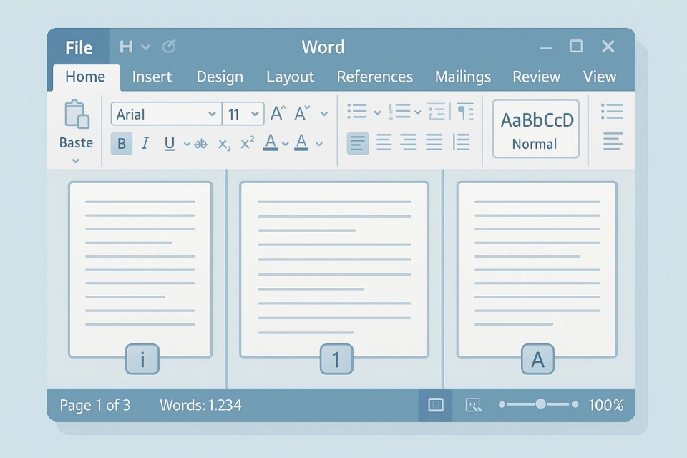Screen dimensions: 687x458
Task: Open the Mailings ribbon tab
Action: tap(462, 77)
